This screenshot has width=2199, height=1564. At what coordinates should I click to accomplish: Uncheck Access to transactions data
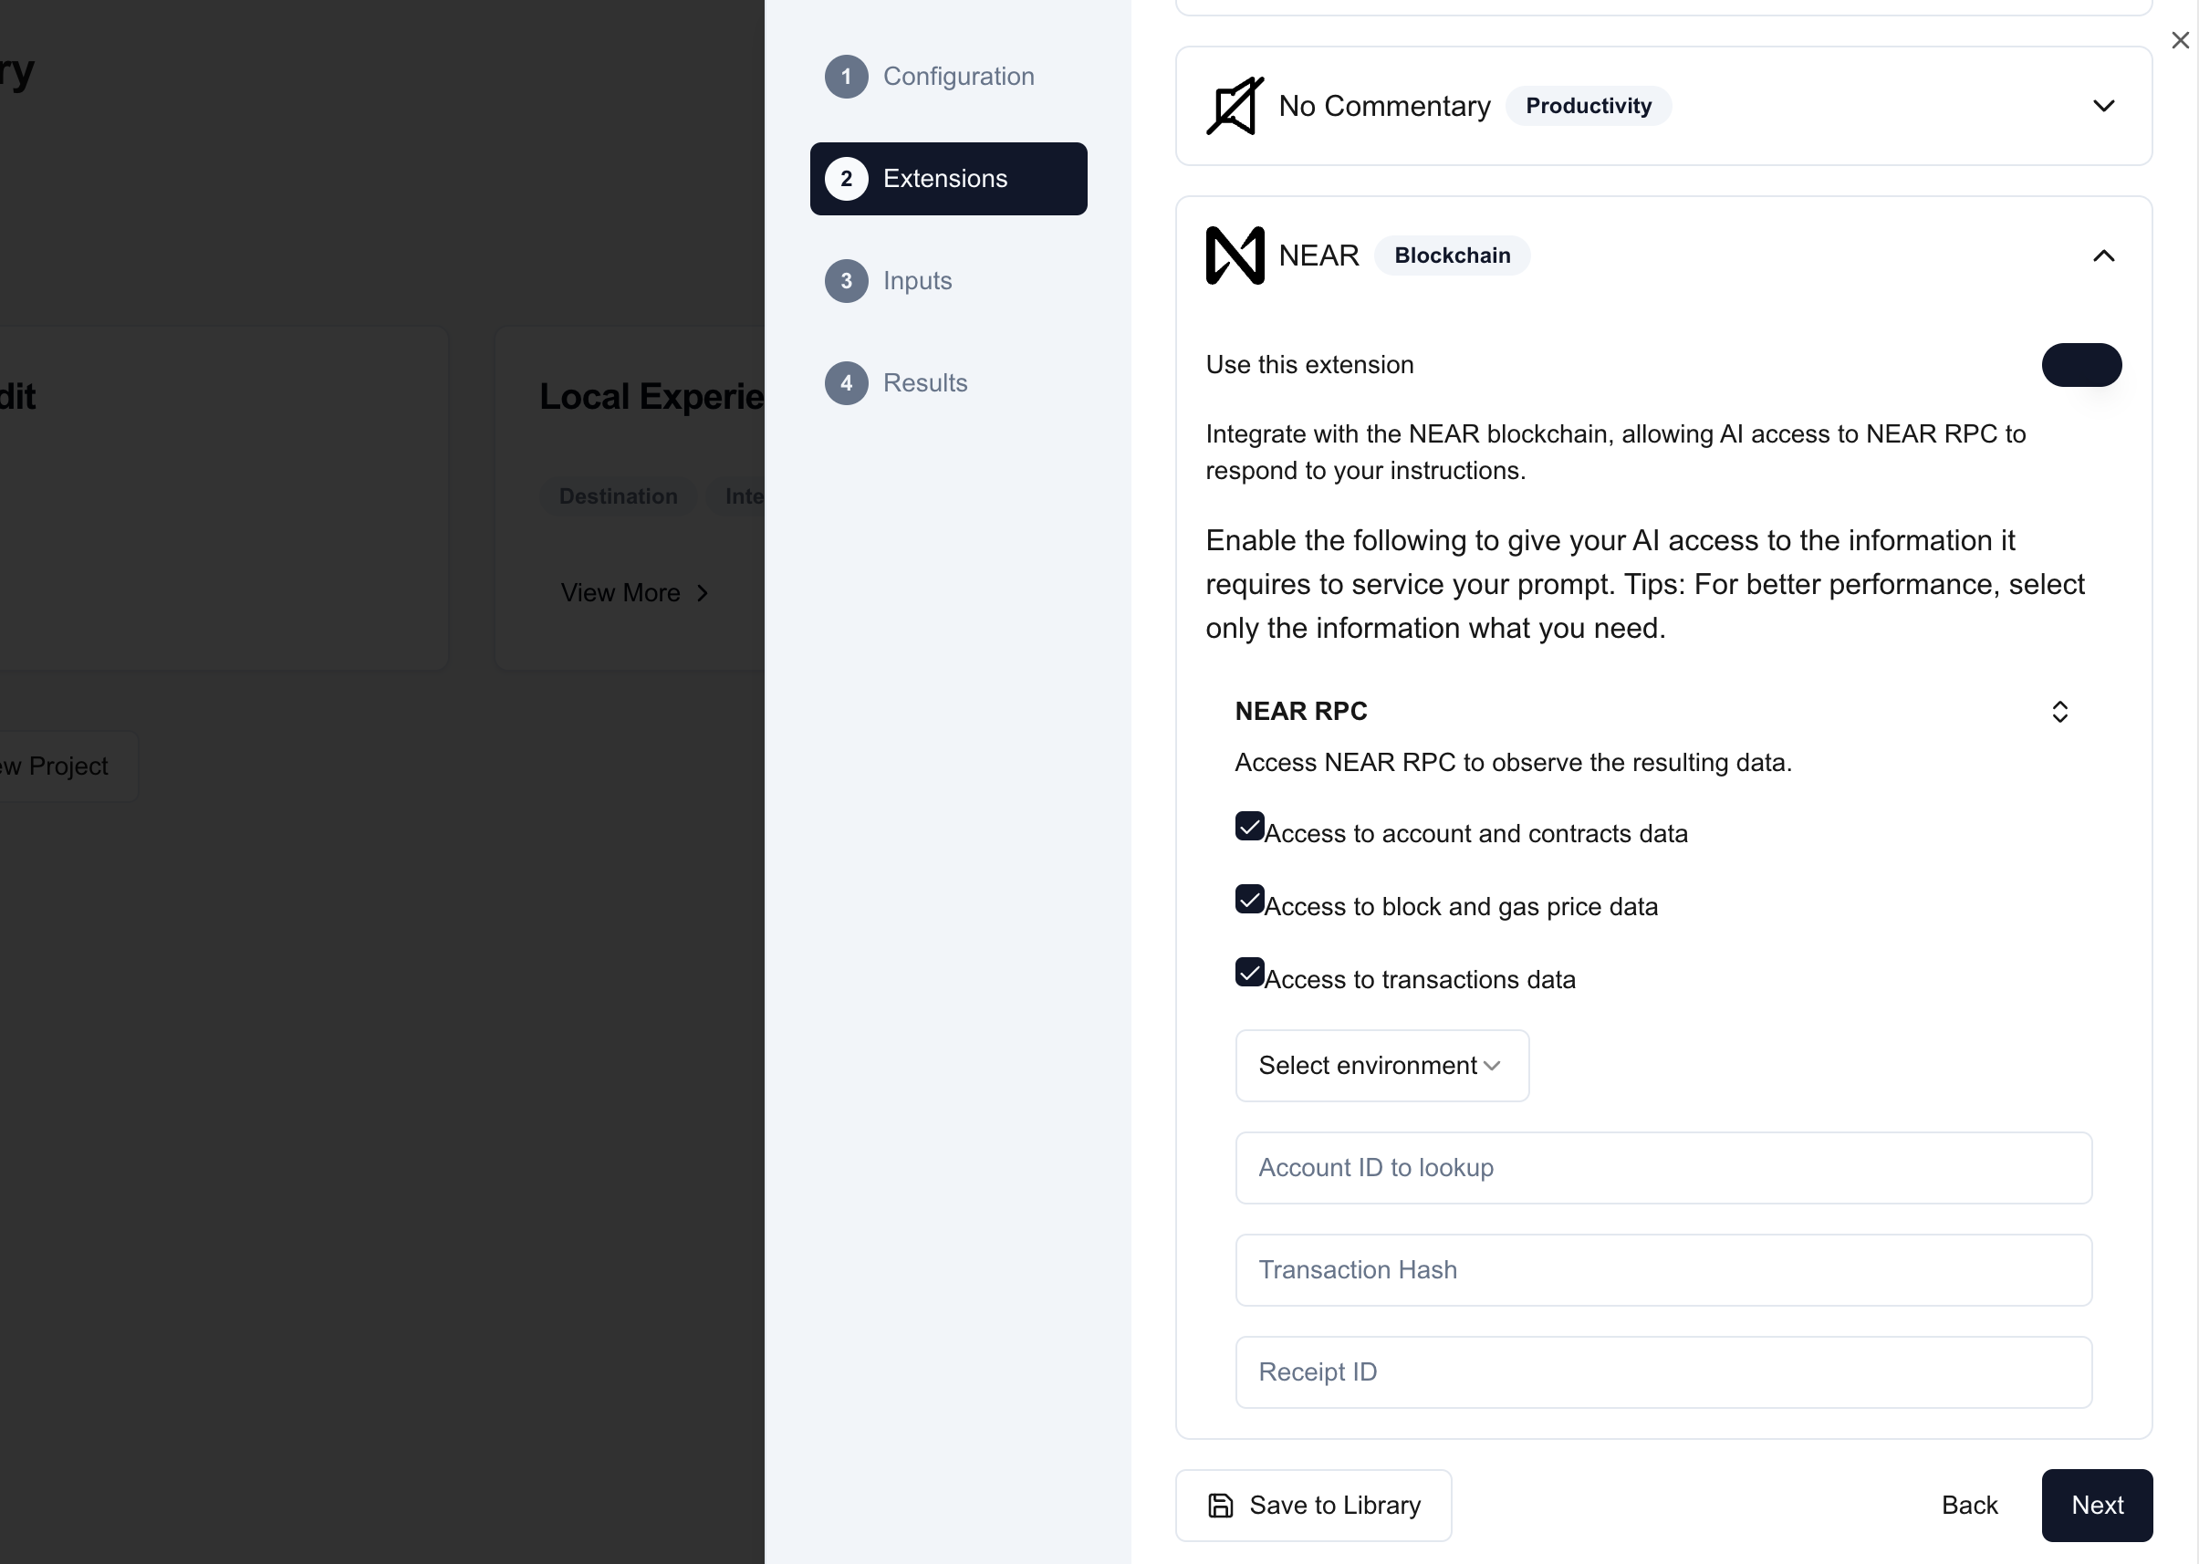pyautogui.click(x=1250, y=973)
